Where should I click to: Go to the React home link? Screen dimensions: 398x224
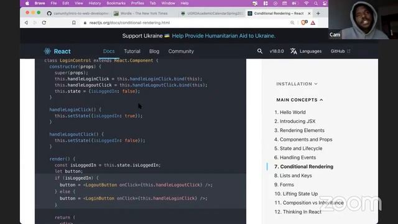(57, 51)
